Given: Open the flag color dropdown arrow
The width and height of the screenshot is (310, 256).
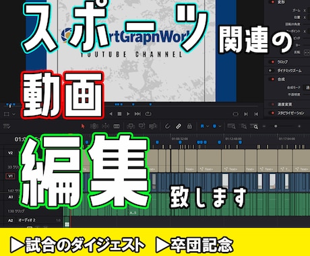Looking at the screenshot, I should (208, 127).
